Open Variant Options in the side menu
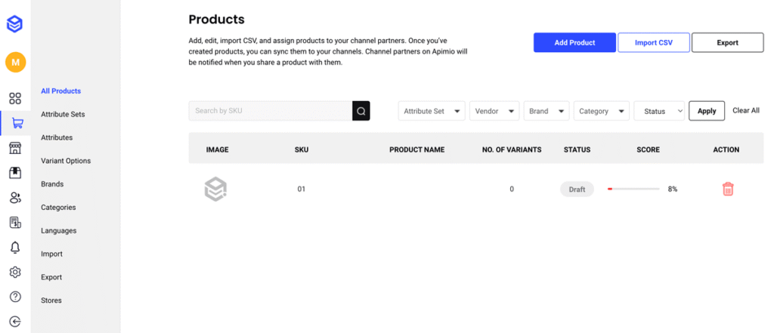This screenshot has height=333, width=774. 66,161
